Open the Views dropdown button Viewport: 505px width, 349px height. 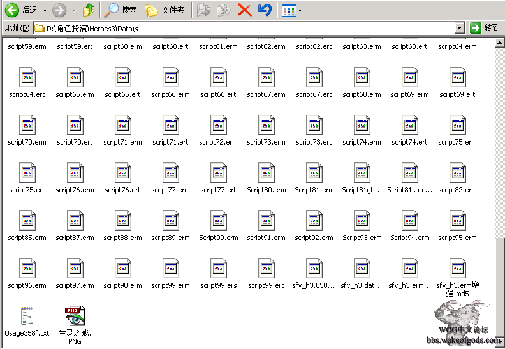tap(291, 11)
